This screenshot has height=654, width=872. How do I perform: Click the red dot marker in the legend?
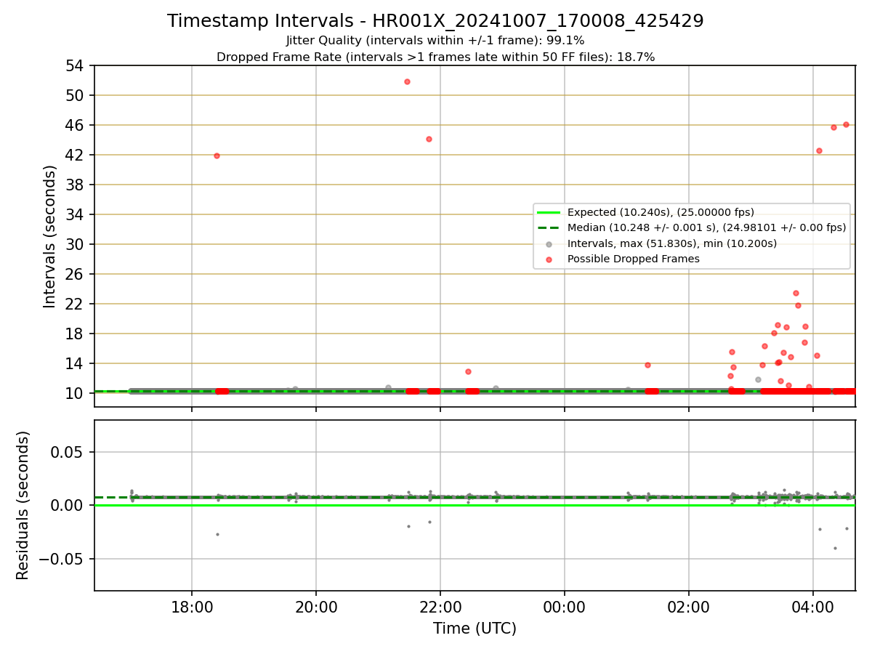(x=549, y=259)
